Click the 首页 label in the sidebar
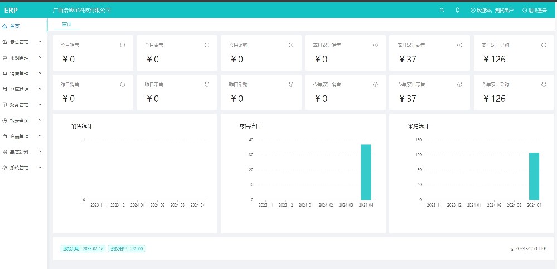Viewport: 557px width, 269px height. point(14,26)
